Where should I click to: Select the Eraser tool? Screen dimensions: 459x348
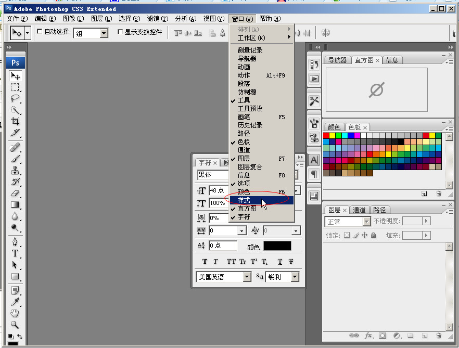tap(15, 193)
